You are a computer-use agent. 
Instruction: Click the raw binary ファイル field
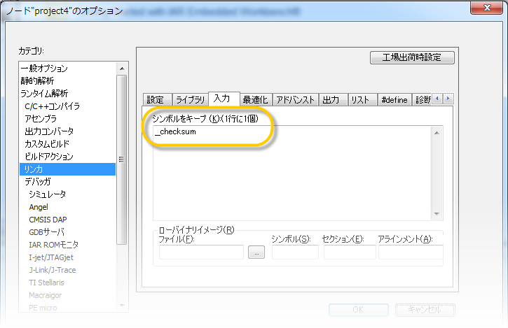(x=201, y=252)
